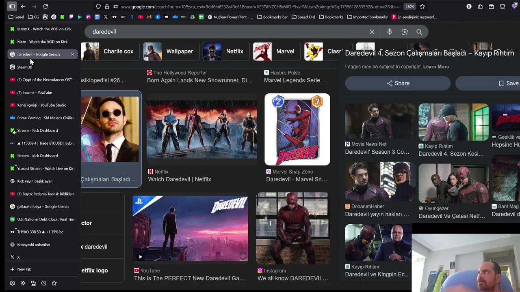Open the Imported bookmarks folder

[367, 17]
